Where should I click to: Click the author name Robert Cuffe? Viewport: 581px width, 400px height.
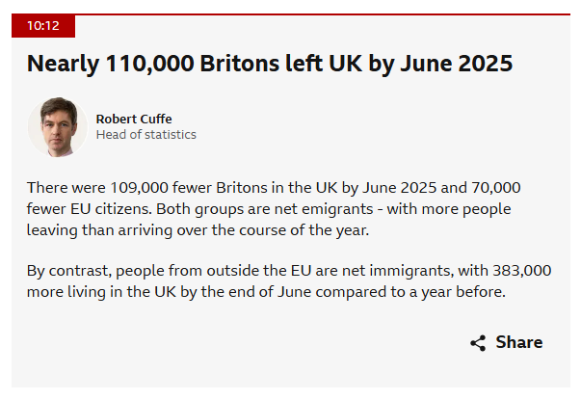click(134, 119)
